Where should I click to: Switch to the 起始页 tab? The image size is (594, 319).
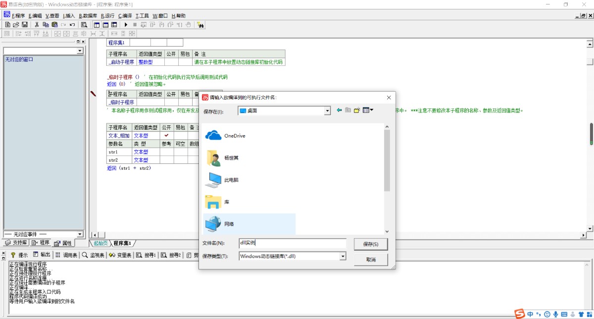[100, 243]
